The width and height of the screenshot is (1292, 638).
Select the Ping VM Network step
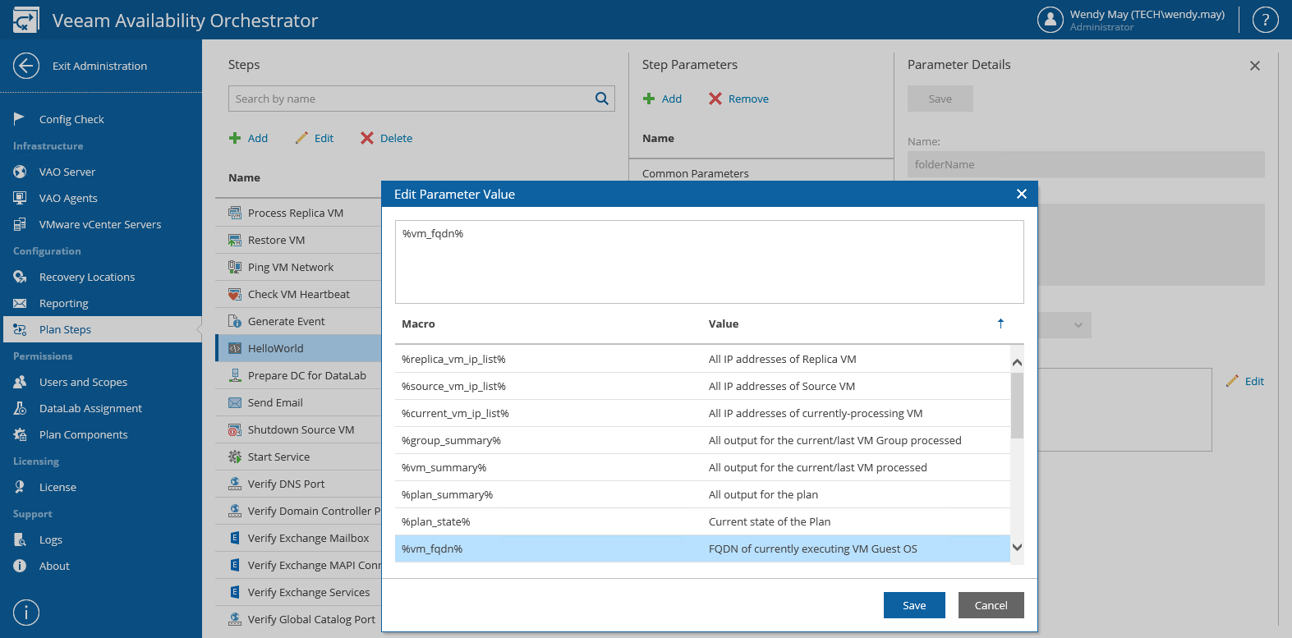click(299, 267)
